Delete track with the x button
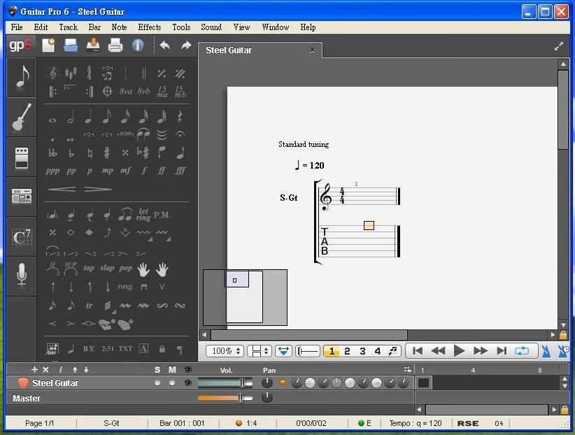 [x=45, y=369]
